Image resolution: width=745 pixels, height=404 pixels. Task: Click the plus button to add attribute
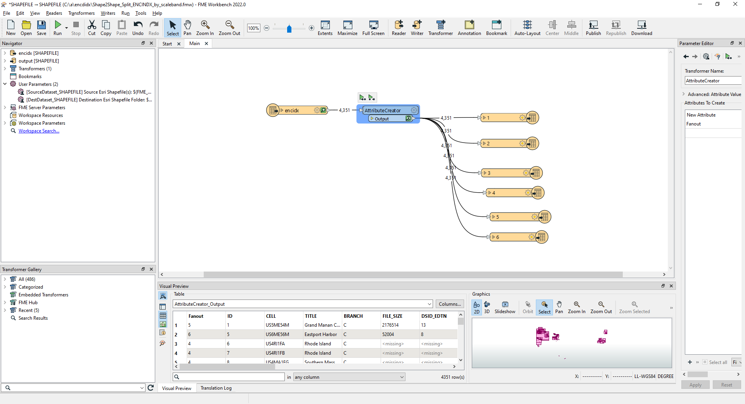coord(690,362)
